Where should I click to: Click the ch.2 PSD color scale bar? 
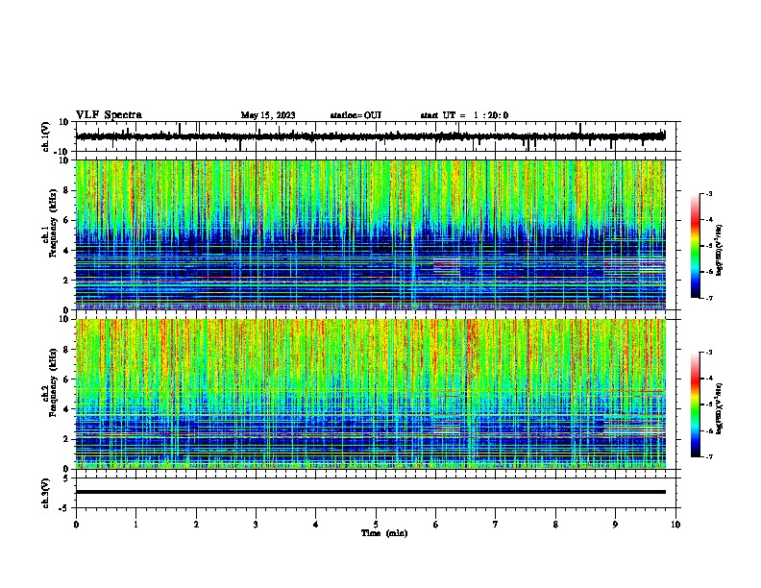pyautogui.click(x=695, y=404)
